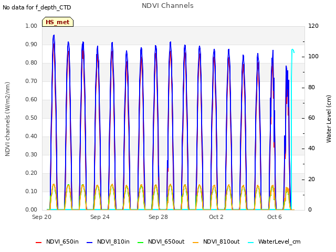The image size is (336, 252).
Task: Toggle NDVI_810in series in legend
Action: [108, 241]
